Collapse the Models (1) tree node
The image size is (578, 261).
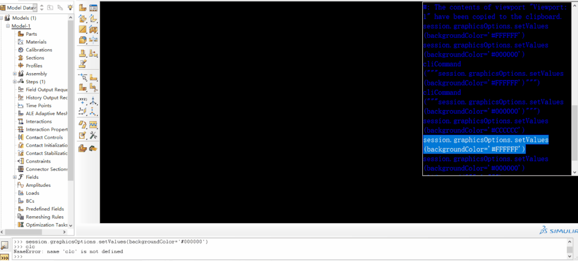[x=2, y=18]
